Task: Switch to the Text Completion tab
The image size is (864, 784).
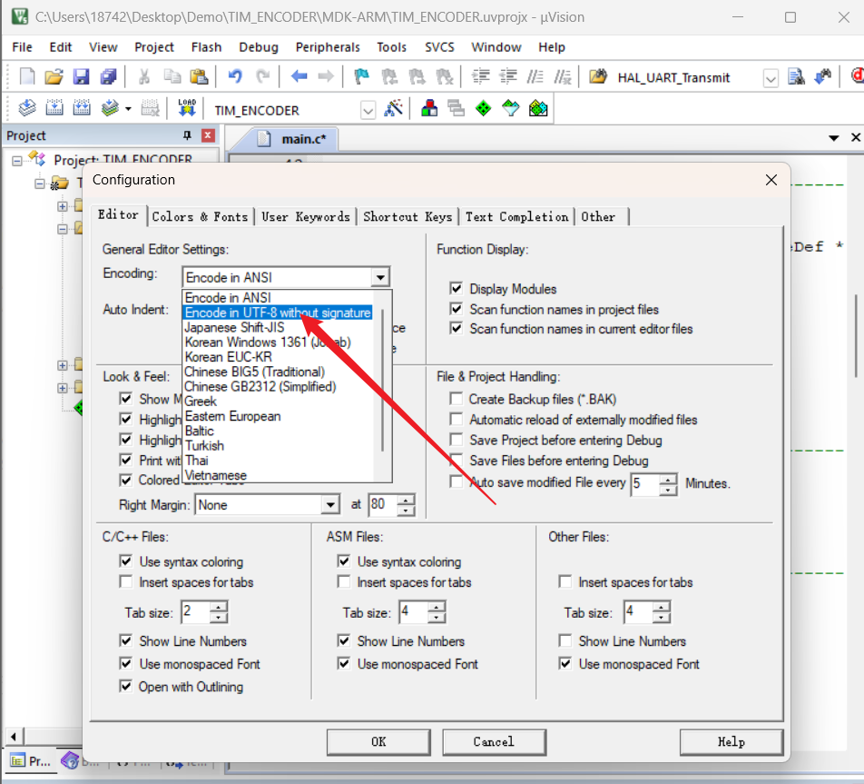Action: point(517,217)
